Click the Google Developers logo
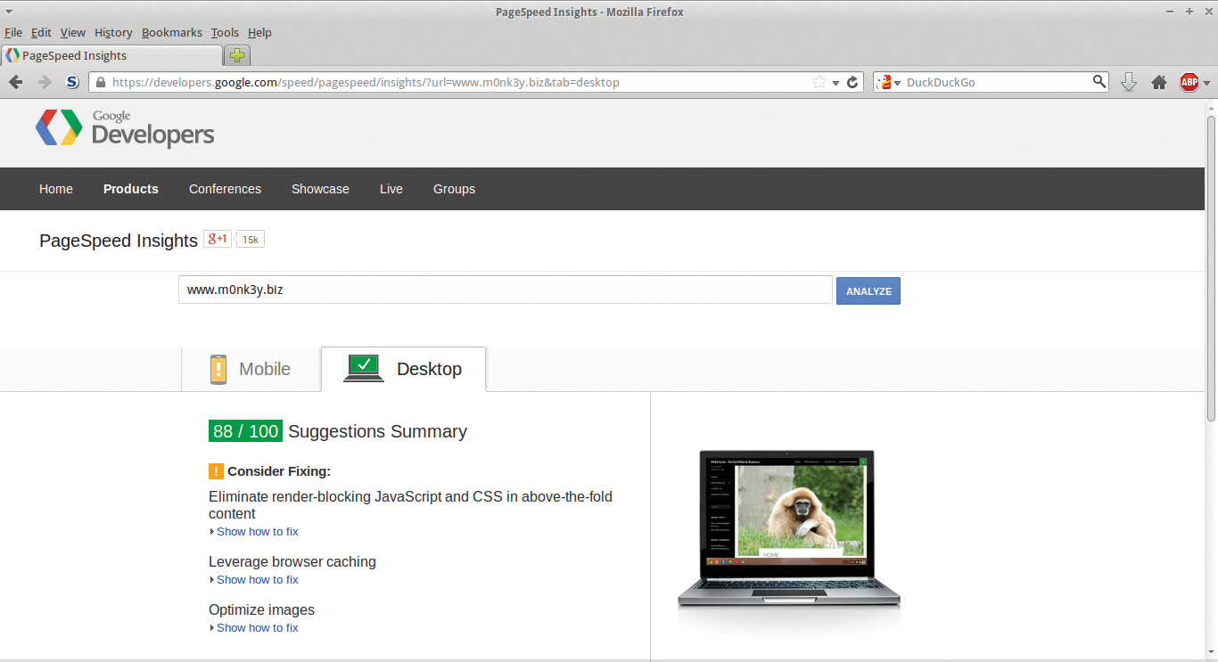The width and height of the screenshot is (1218, 662). click(x=124, y=128)
